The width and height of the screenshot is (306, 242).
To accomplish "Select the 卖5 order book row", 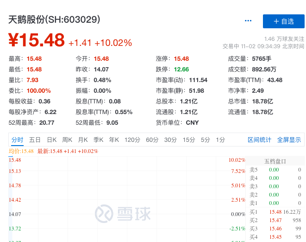I will coord(275,170).
